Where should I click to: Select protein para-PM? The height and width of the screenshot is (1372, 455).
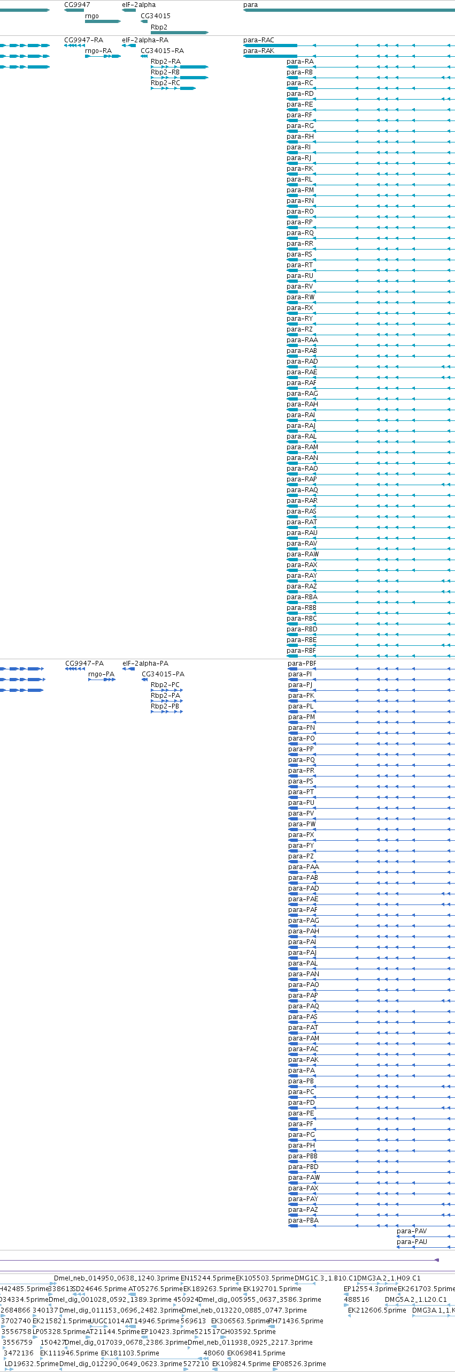[302, 717]
